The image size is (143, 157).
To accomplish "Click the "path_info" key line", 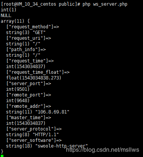I will [26, 50].
